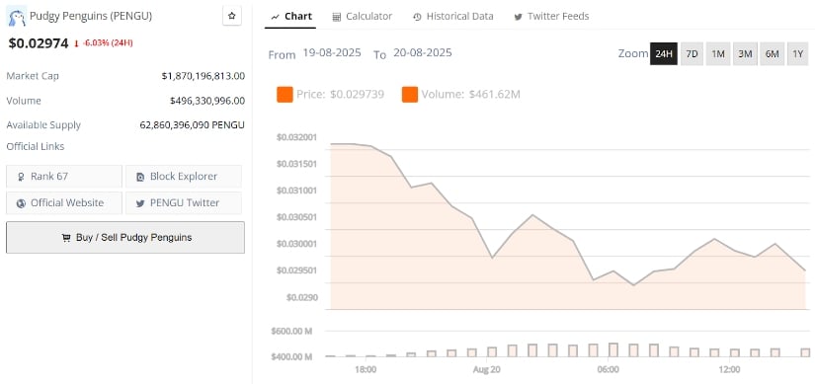
Task: Click the globe icon beside Official Website
Action: tap(21, 203)
